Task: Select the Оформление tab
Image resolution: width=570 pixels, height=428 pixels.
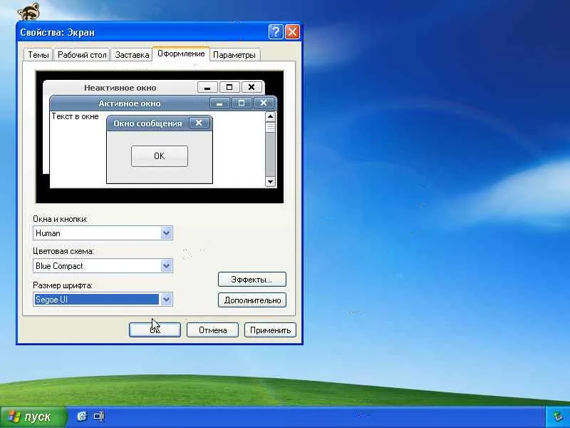Action: click(x=181, y=54)
